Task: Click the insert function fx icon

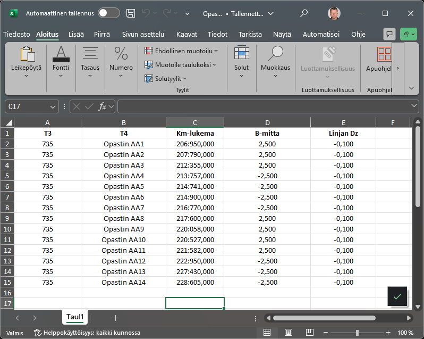Action: (x=103, y=106)
